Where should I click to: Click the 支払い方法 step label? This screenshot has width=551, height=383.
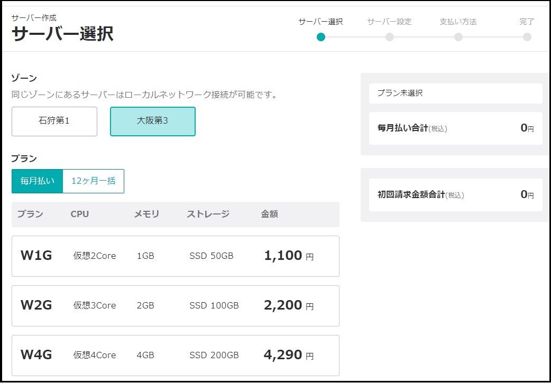coord(458,22)
